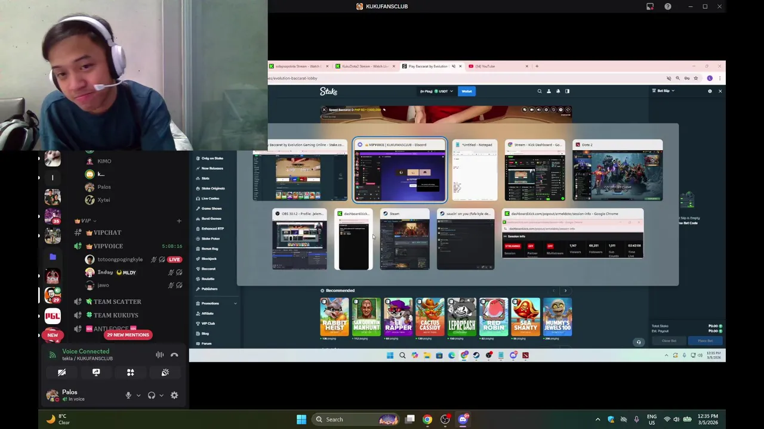Expand the microphone input options arrow
The height and width of the screenshot is (429, 764).
coord(138,395)
